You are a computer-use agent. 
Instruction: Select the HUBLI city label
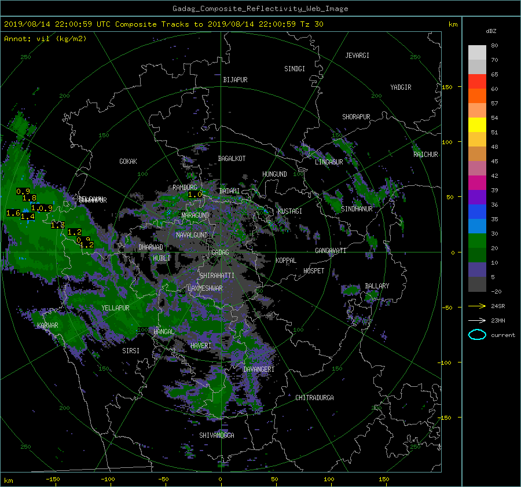tap(162, 258)
